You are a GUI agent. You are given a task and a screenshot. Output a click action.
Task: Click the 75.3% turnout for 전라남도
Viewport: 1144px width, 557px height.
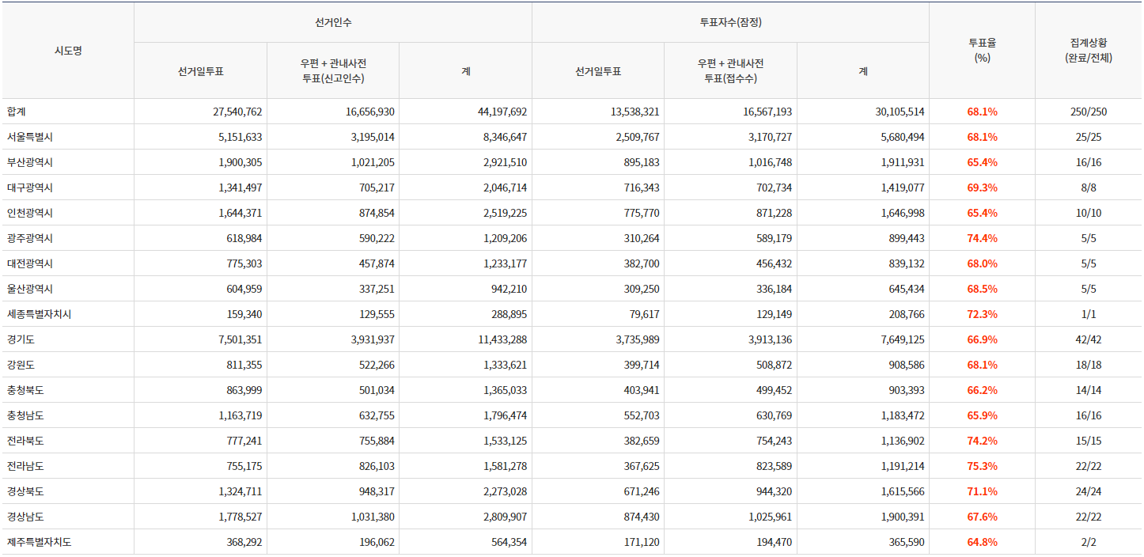tap(982, 466)
